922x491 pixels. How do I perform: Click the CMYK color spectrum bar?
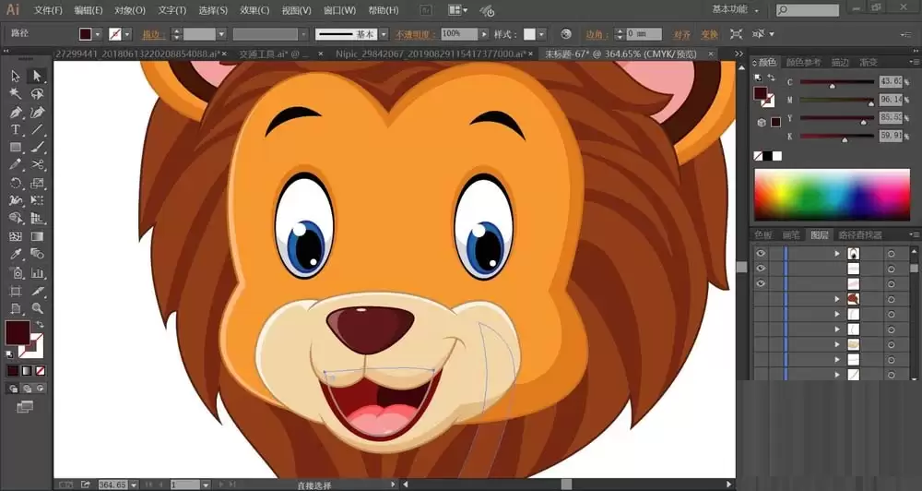click(x=832, y=193)
